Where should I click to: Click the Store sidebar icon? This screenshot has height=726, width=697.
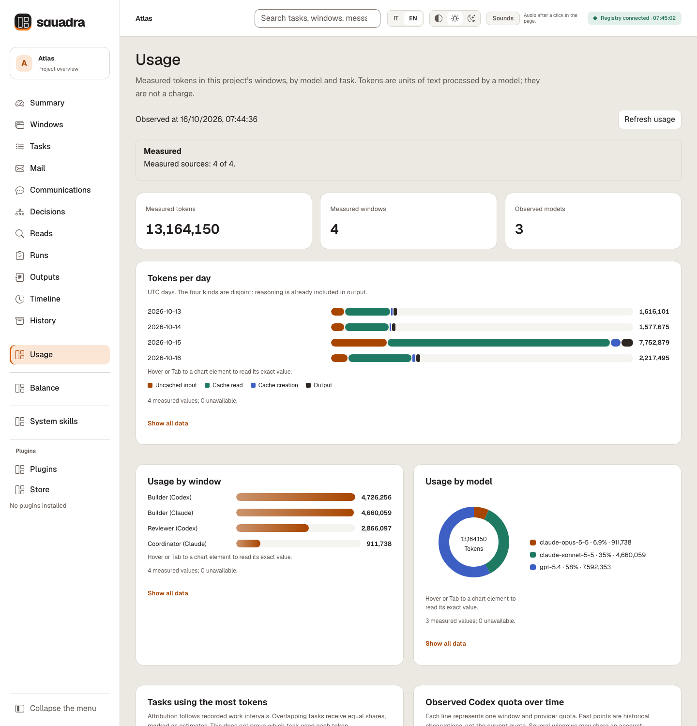pyautogui.click(x=20, y=490)
